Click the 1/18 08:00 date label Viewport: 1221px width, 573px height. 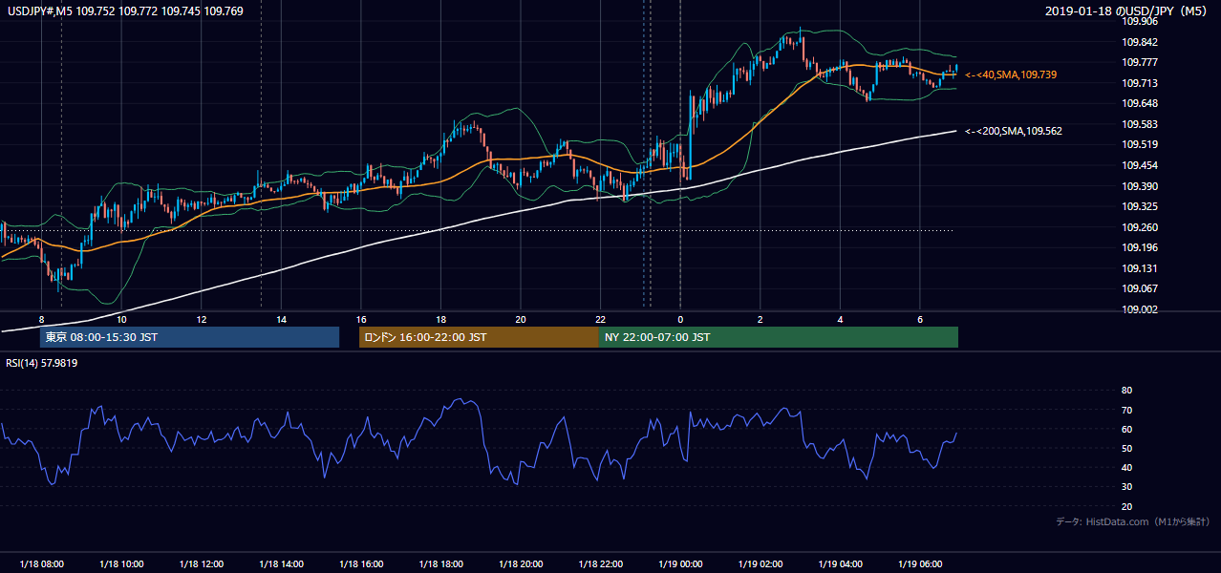(41, 564)
